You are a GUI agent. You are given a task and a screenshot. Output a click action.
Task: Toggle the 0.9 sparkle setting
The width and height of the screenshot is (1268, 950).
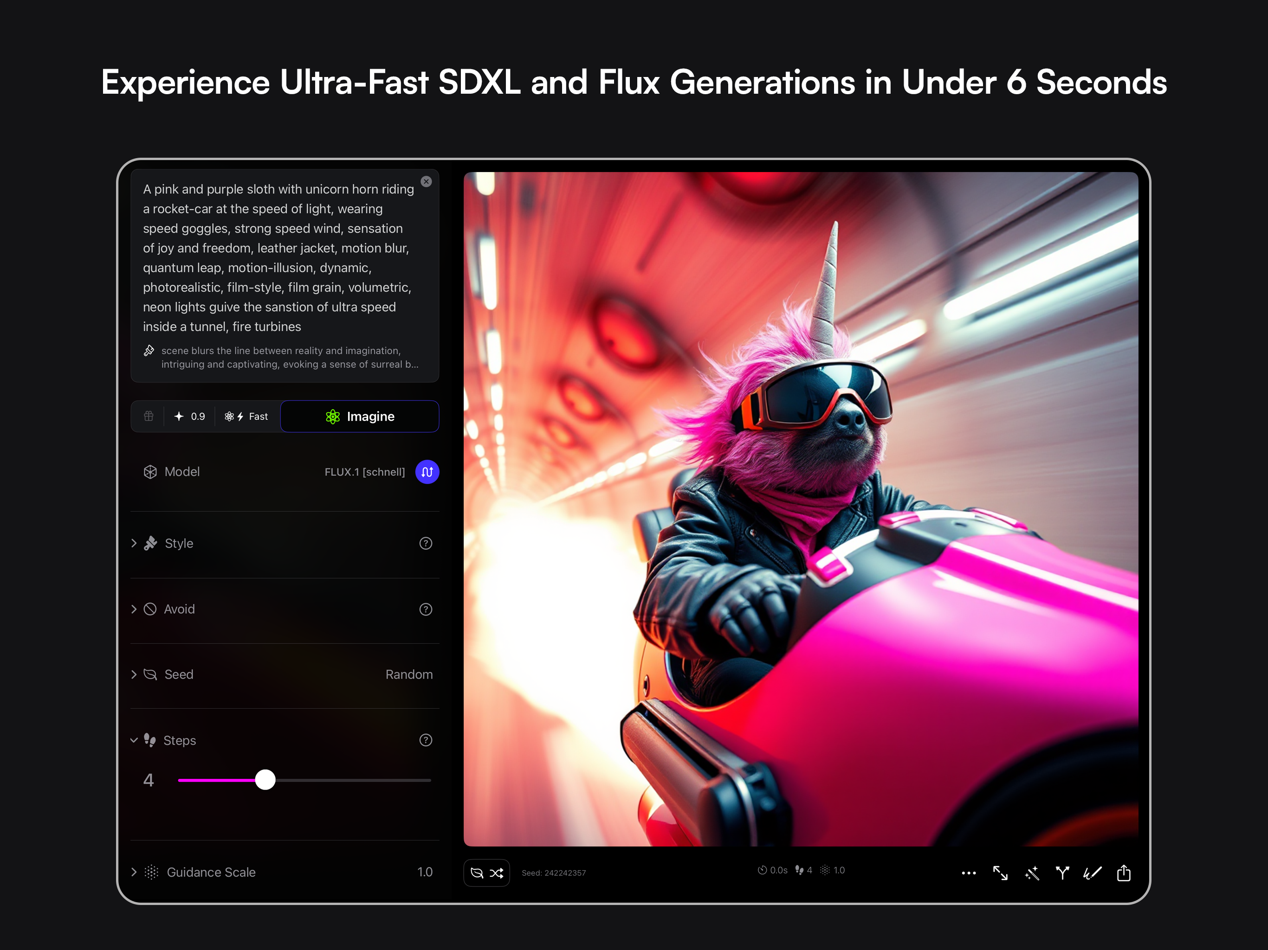point(190,416)
